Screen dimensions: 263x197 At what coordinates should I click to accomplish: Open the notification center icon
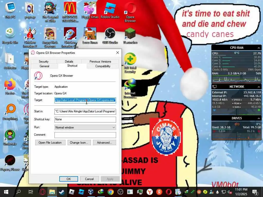coord(255,192)
